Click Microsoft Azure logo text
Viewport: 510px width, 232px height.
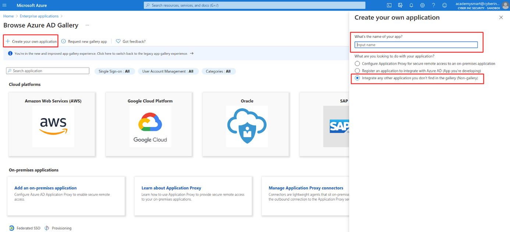tap(32, 6)
